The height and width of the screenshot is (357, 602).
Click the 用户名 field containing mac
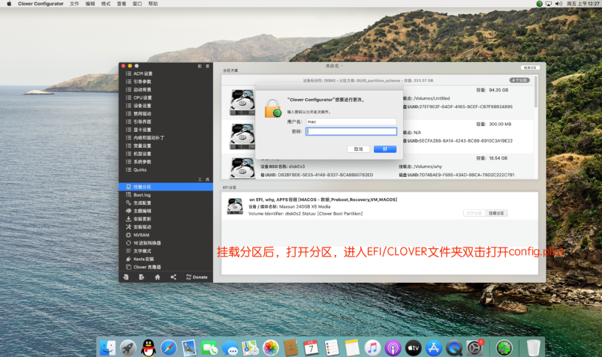351,122
